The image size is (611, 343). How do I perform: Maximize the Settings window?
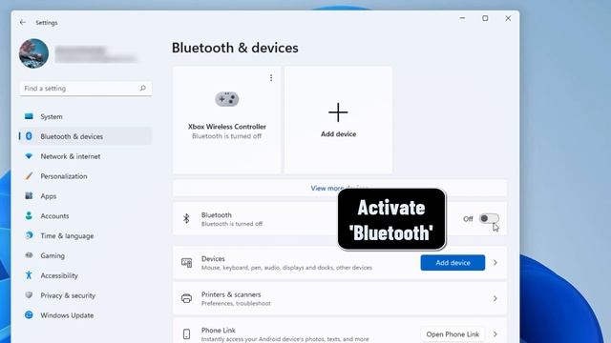tap(485, 18)
